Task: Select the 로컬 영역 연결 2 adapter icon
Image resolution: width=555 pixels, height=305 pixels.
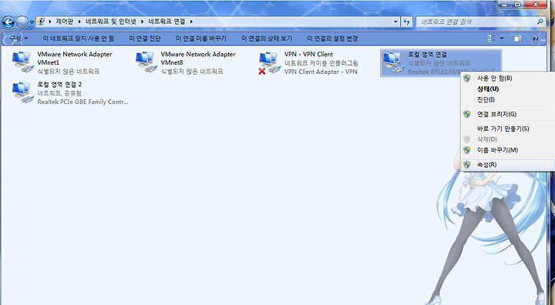Action: tap(22, 92)
